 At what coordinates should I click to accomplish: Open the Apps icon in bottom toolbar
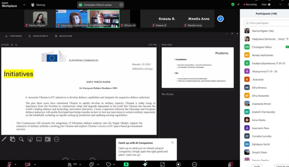[163, 164]
